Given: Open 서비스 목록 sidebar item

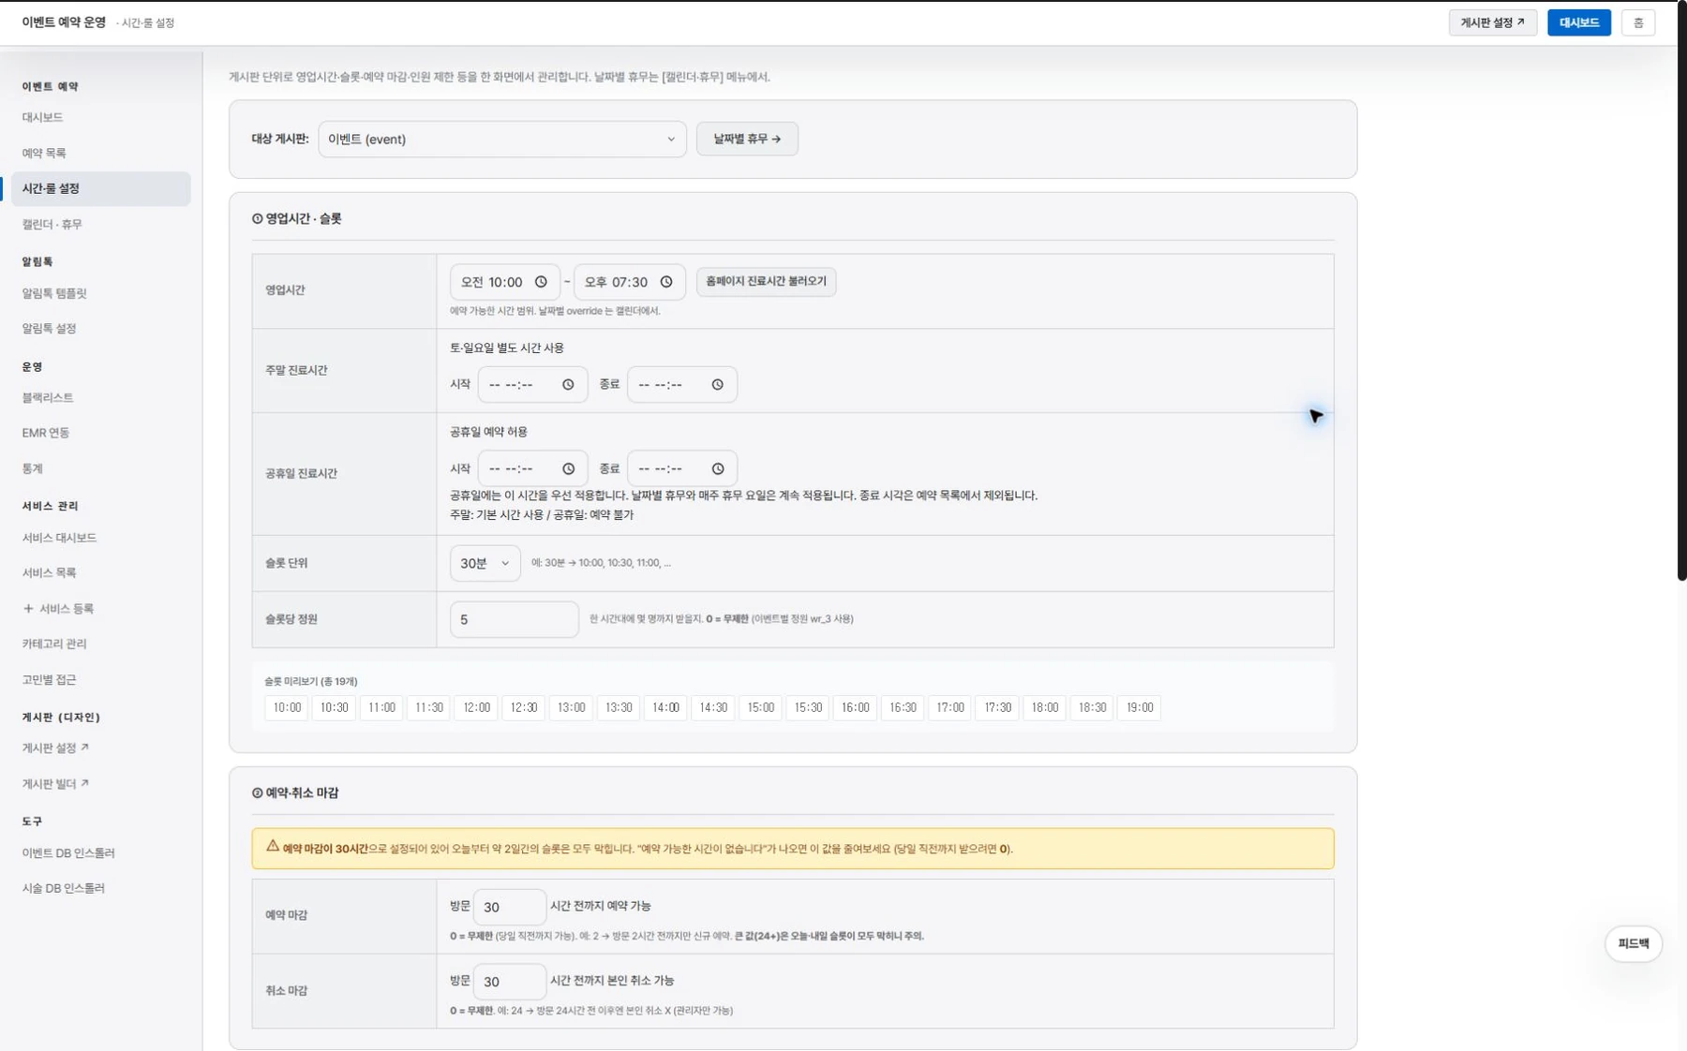Looking at the screenshot, I should [x=49, y=573].
